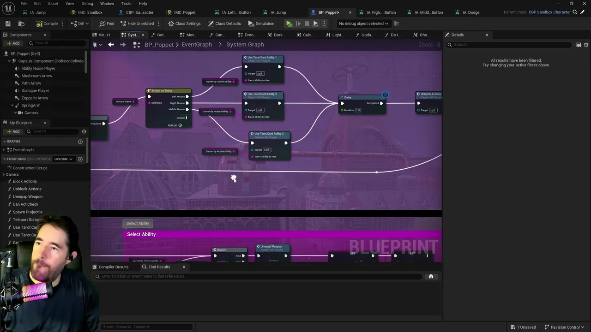Open the Diff dropdown
591x332 pixels.
(80, 24)
